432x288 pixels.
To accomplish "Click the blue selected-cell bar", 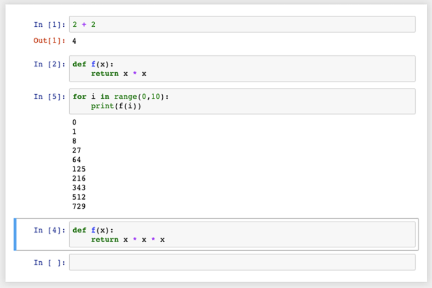I will click(15, 234).
